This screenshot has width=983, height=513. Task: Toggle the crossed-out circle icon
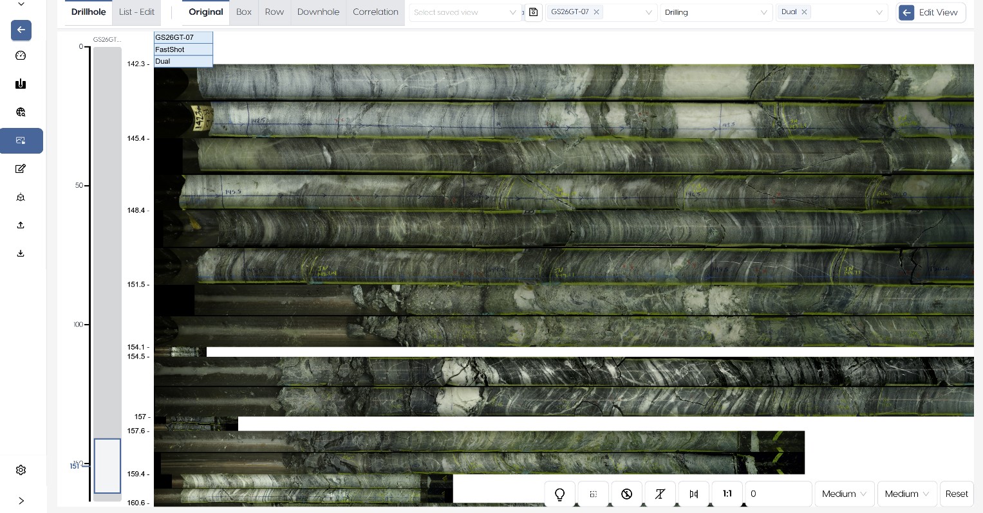tap(627, 494)
